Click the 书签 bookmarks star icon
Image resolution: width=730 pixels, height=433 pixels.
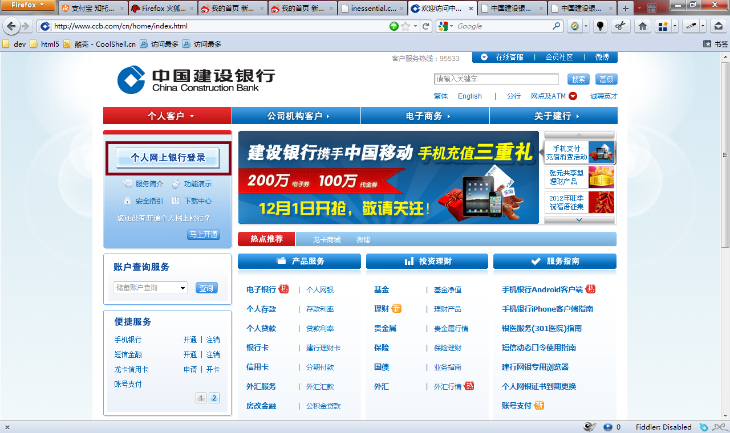pyautogui.click(x=707, y=44)
